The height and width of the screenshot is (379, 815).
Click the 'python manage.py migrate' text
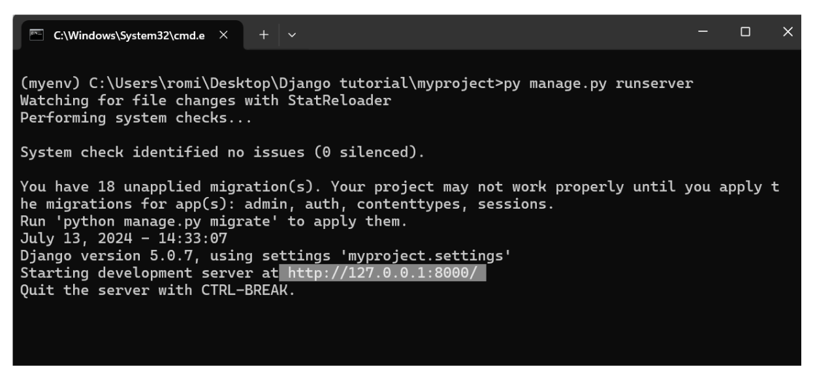(125, 222)
